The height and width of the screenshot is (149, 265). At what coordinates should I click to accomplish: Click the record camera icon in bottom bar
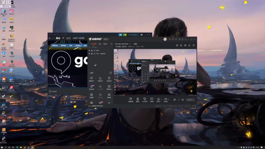[175, 100]
